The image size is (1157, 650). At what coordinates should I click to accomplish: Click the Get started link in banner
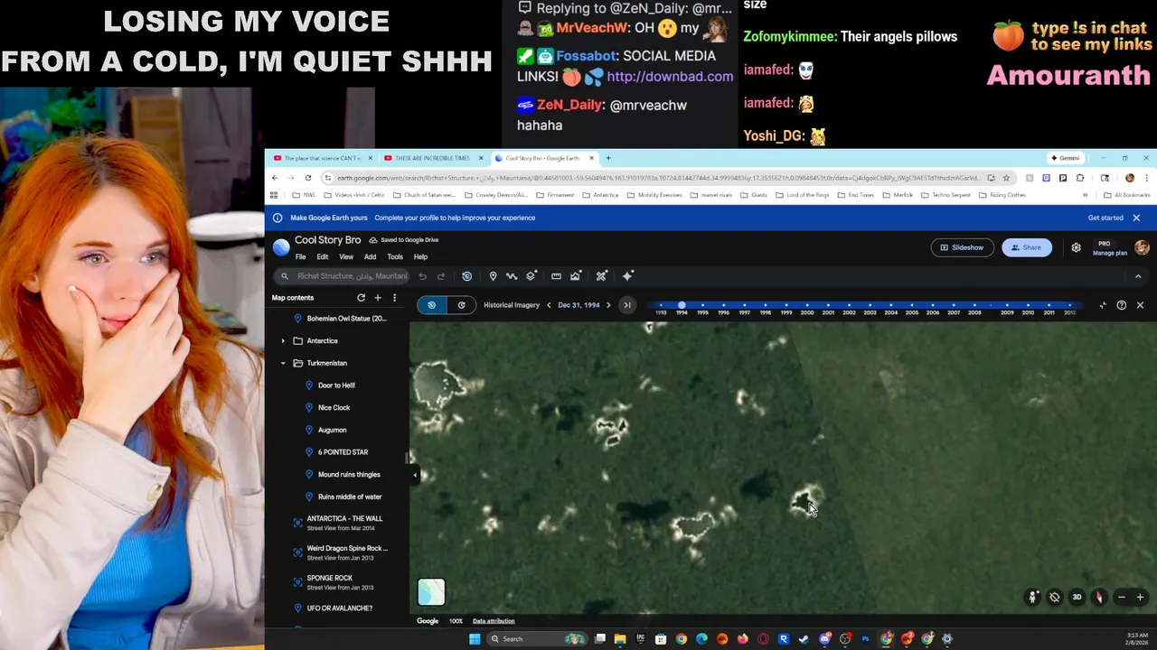click(x=1105, y=218)
